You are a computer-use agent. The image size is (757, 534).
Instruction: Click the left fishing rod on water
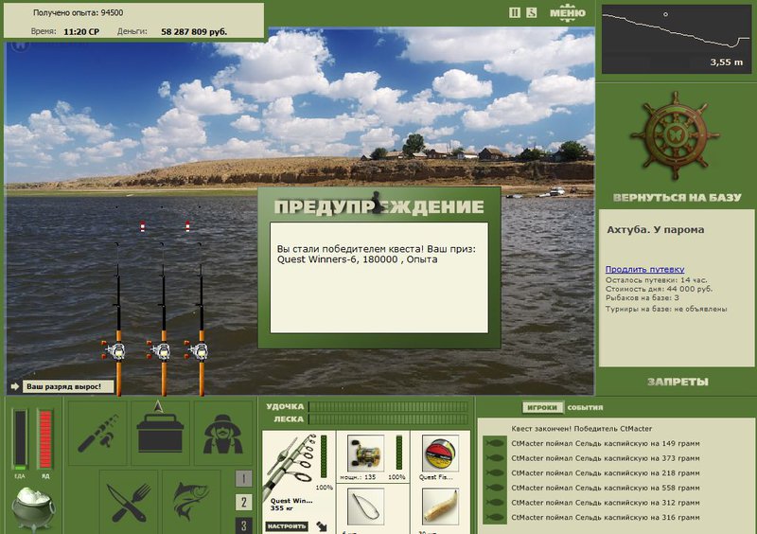(x=117, y=319)
